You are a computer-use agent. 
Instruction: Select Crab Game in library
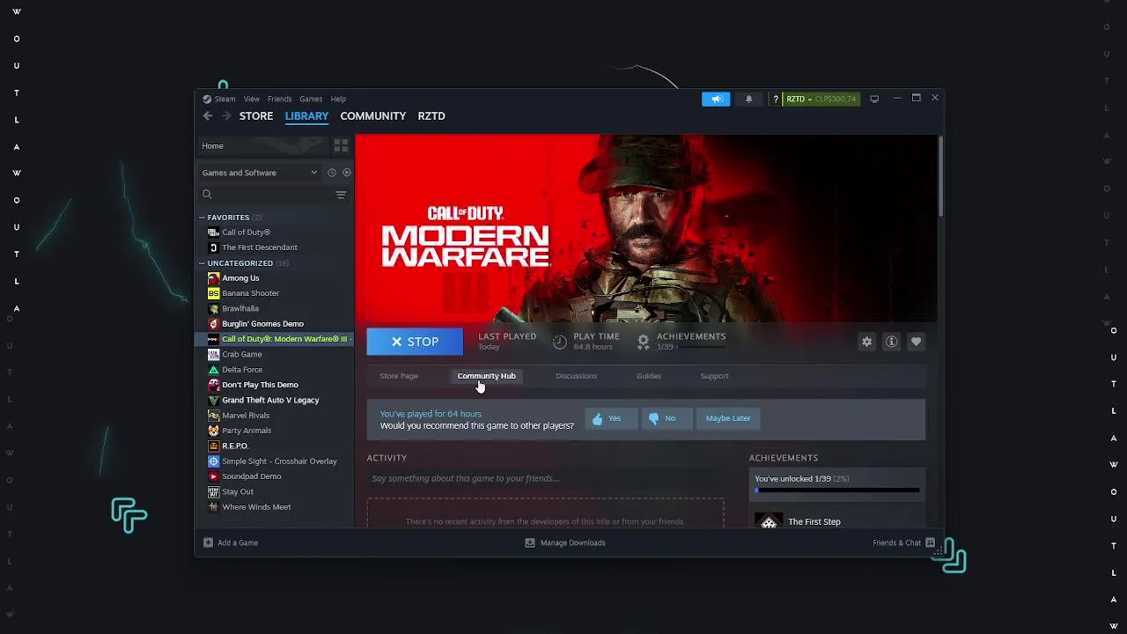point(242,355)
